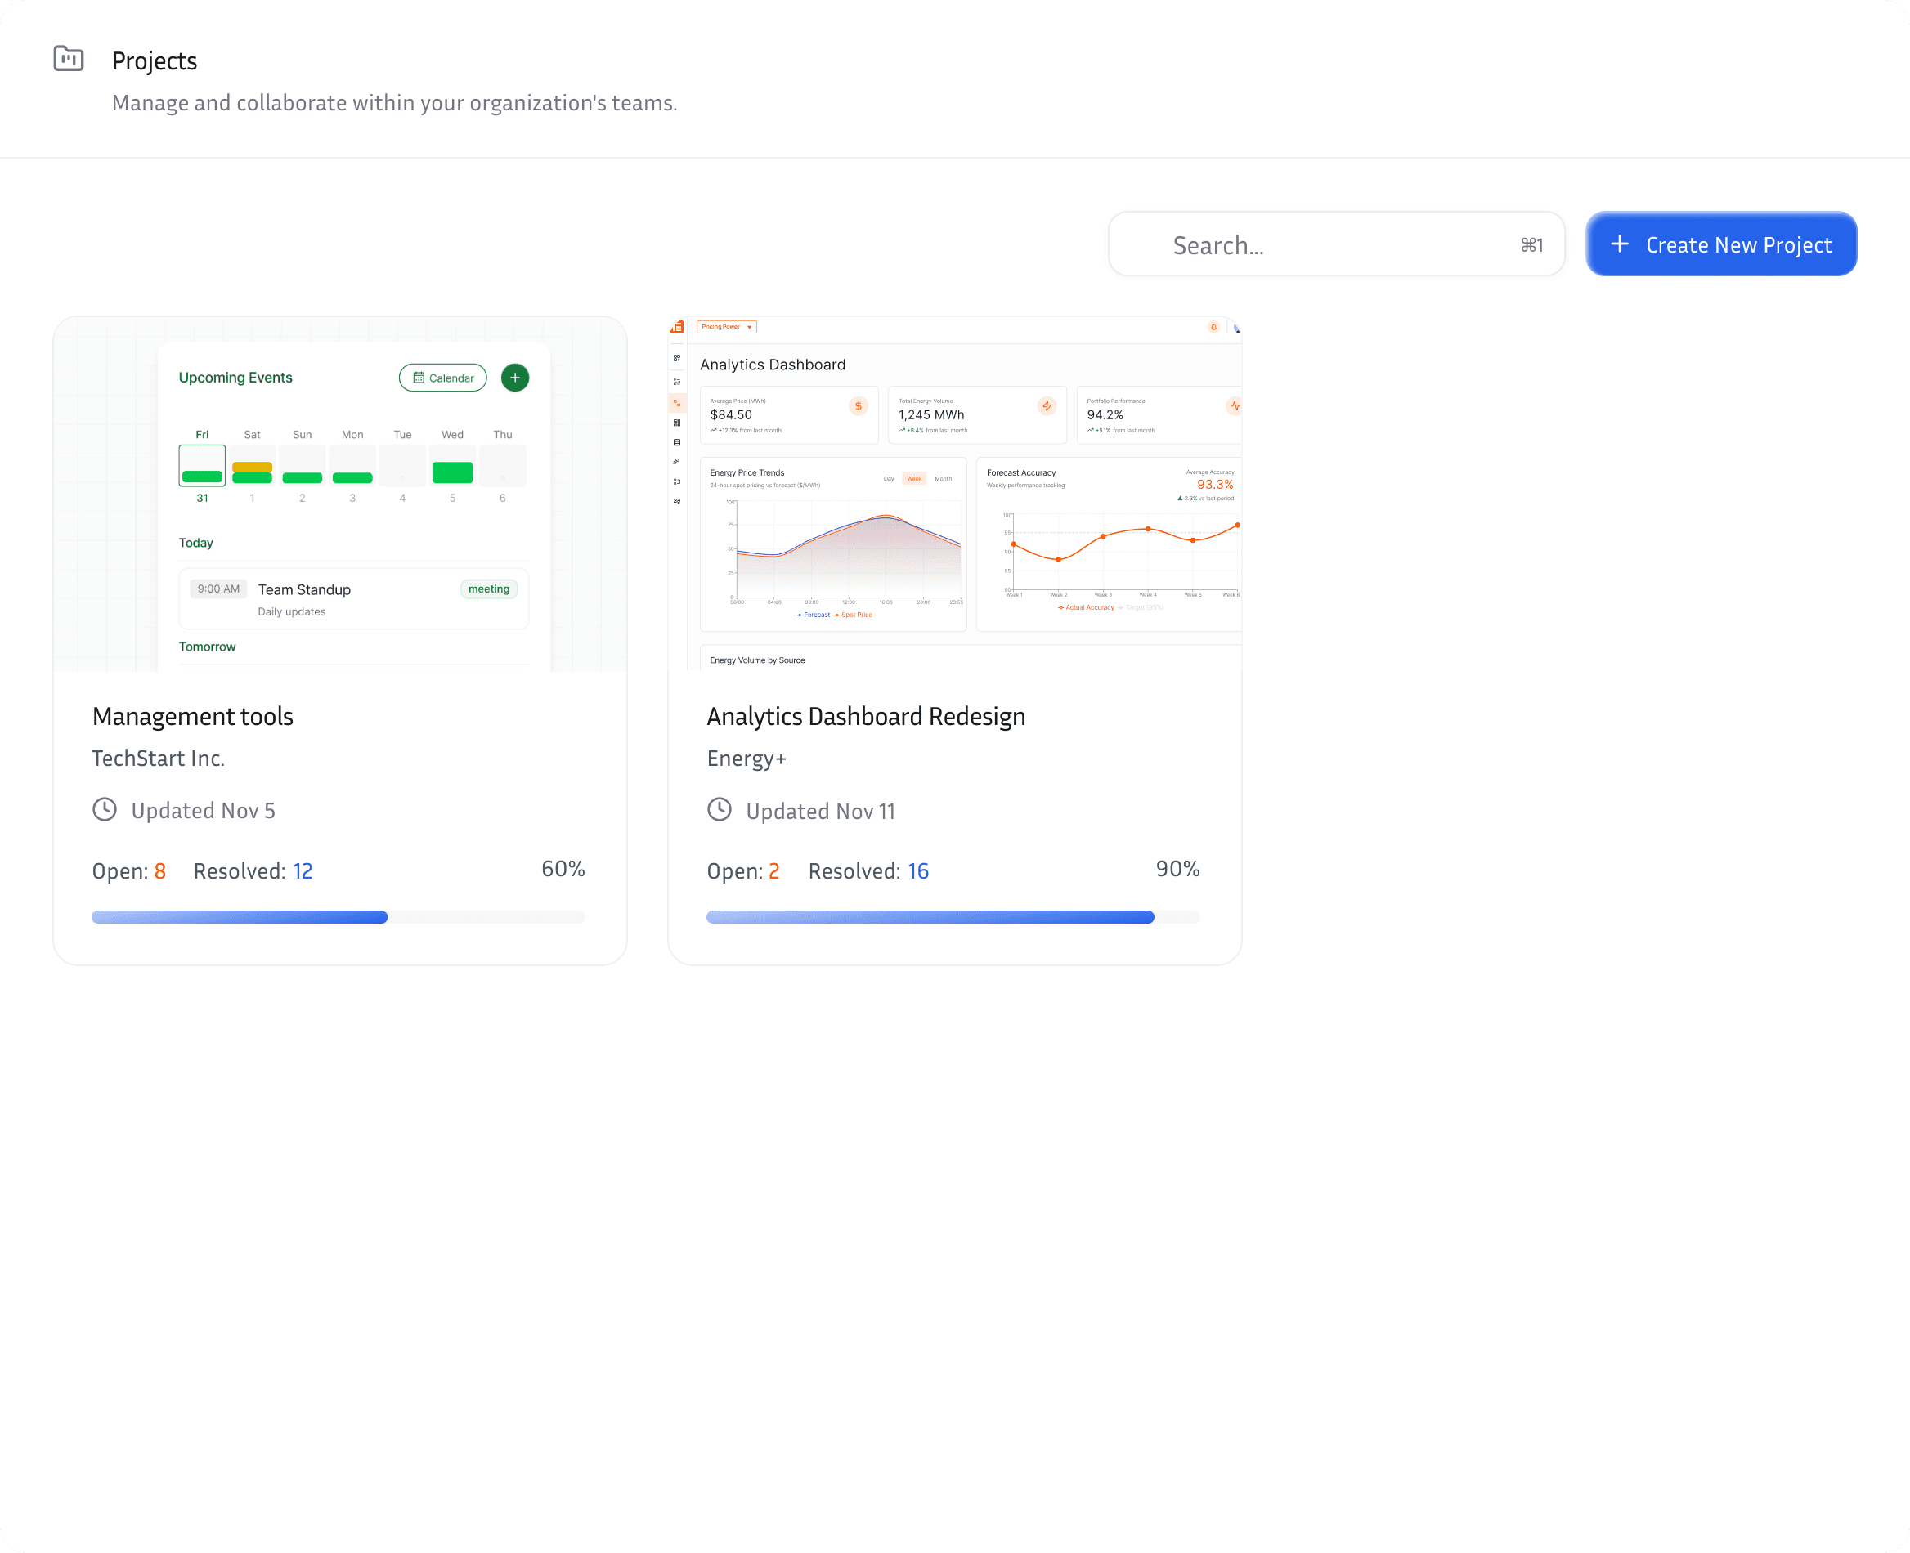Click the lightning bolt Total Energy Volume icon
Image resolution: width=1910 pixels, height=1553 pixels.
[x=1047, y=406]
